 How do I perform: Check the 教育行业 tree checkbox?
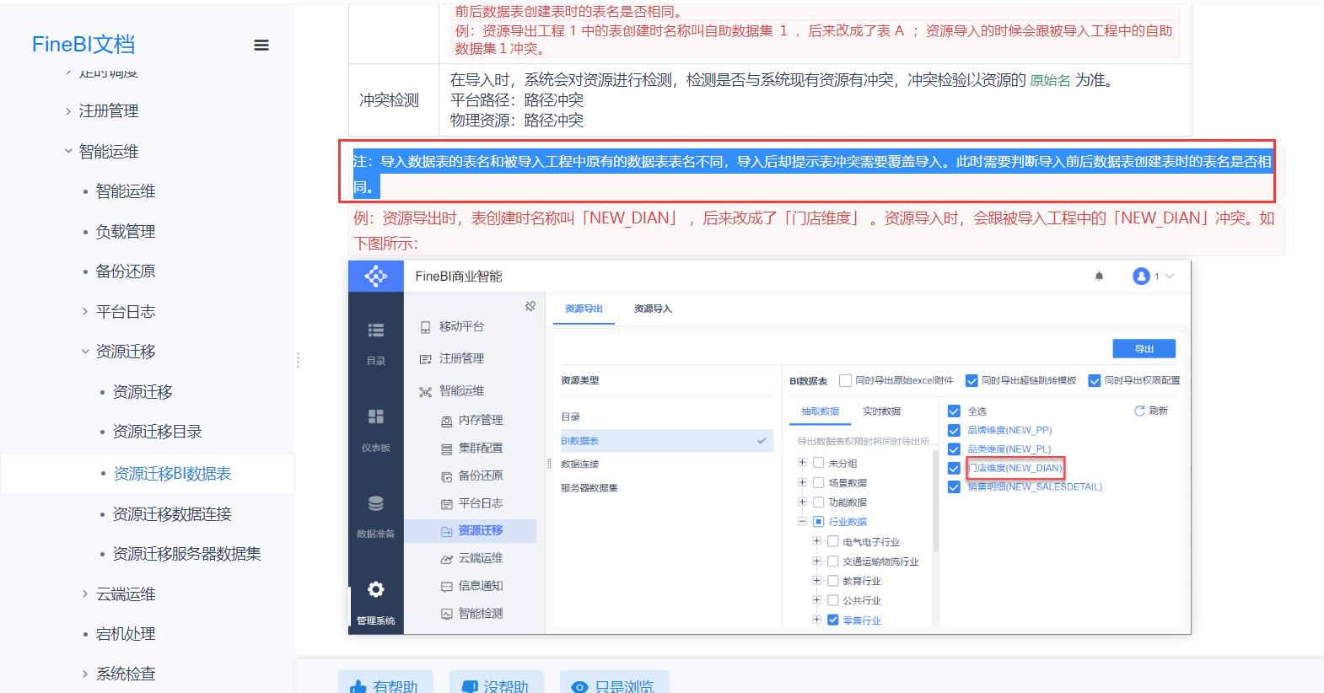pyautogui.click(x=832, y=580)
